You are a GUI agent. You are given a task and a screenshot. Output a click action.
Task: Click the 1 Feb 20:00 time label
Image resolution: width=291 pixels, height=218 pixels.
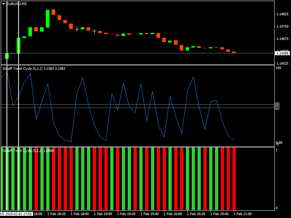point(173,214)
